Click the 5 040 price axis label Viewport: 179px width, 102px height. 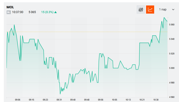(172, 39)
